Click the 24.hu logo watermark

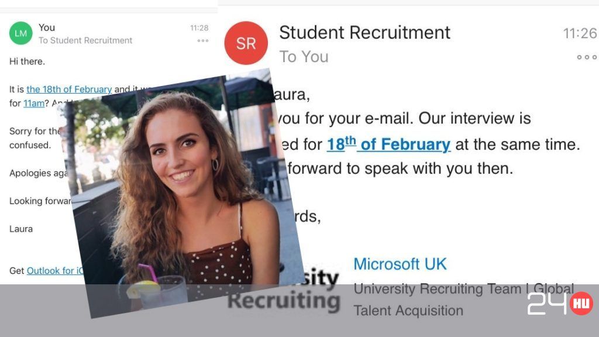(560, 304)
